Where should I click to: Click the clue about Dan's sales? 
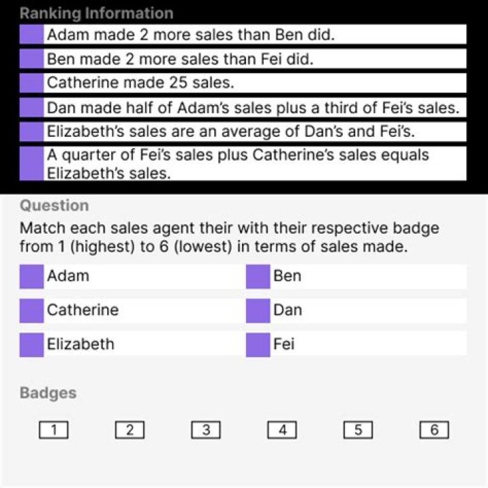(243, 107)
